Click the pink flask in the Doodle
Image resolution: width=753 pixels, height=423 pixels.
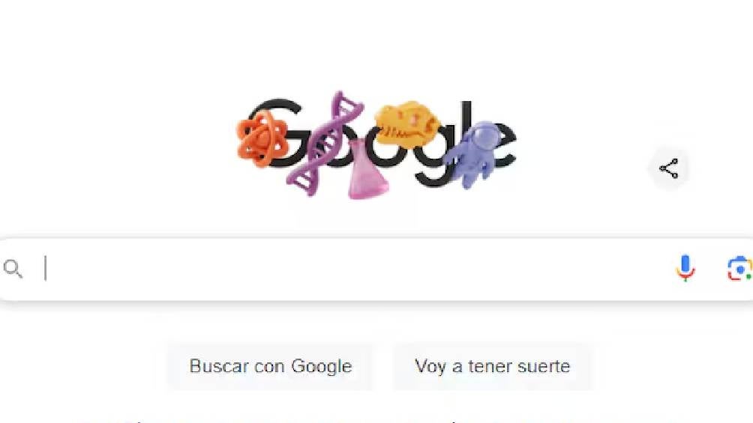[367, 170]
